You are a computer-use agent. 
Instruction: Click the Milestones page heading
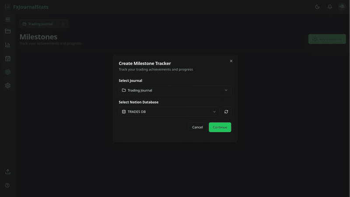click(x=38, y=37)
